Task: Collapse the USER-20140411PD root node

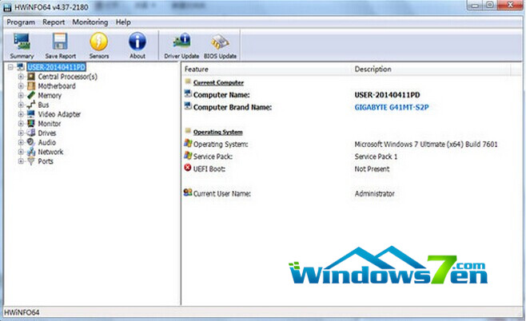Action: pyautogui.click(x=10, y=67)
